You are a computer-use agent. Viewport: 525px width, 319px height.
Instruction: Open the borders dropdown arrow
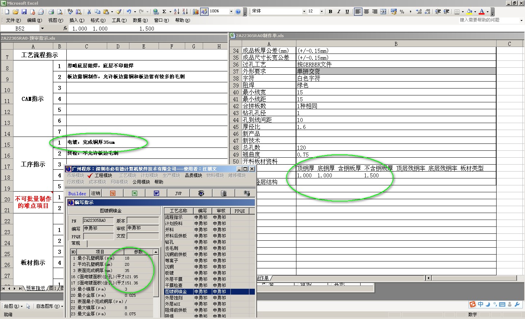coord(463,12)
